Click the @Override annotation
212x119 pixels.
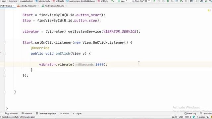[x=40, y=48]
